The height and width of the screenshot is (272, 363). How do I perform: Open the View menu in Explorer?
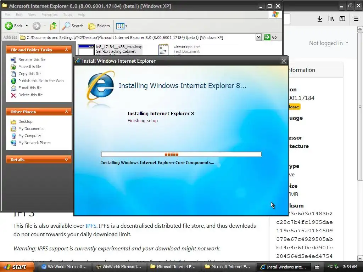point(32,15)
